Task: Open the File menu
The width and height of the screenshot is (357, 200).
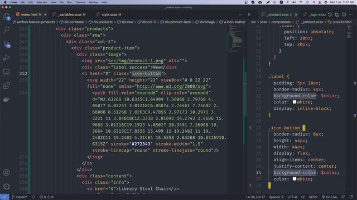Action: 22,2
